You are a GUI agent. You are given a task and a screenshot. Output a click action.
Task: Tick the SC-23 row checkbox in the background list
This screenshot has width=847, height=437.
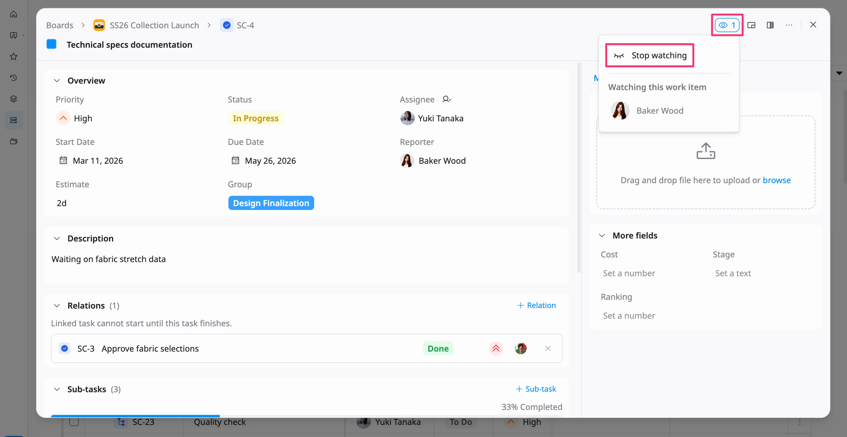tap(74, 422)
